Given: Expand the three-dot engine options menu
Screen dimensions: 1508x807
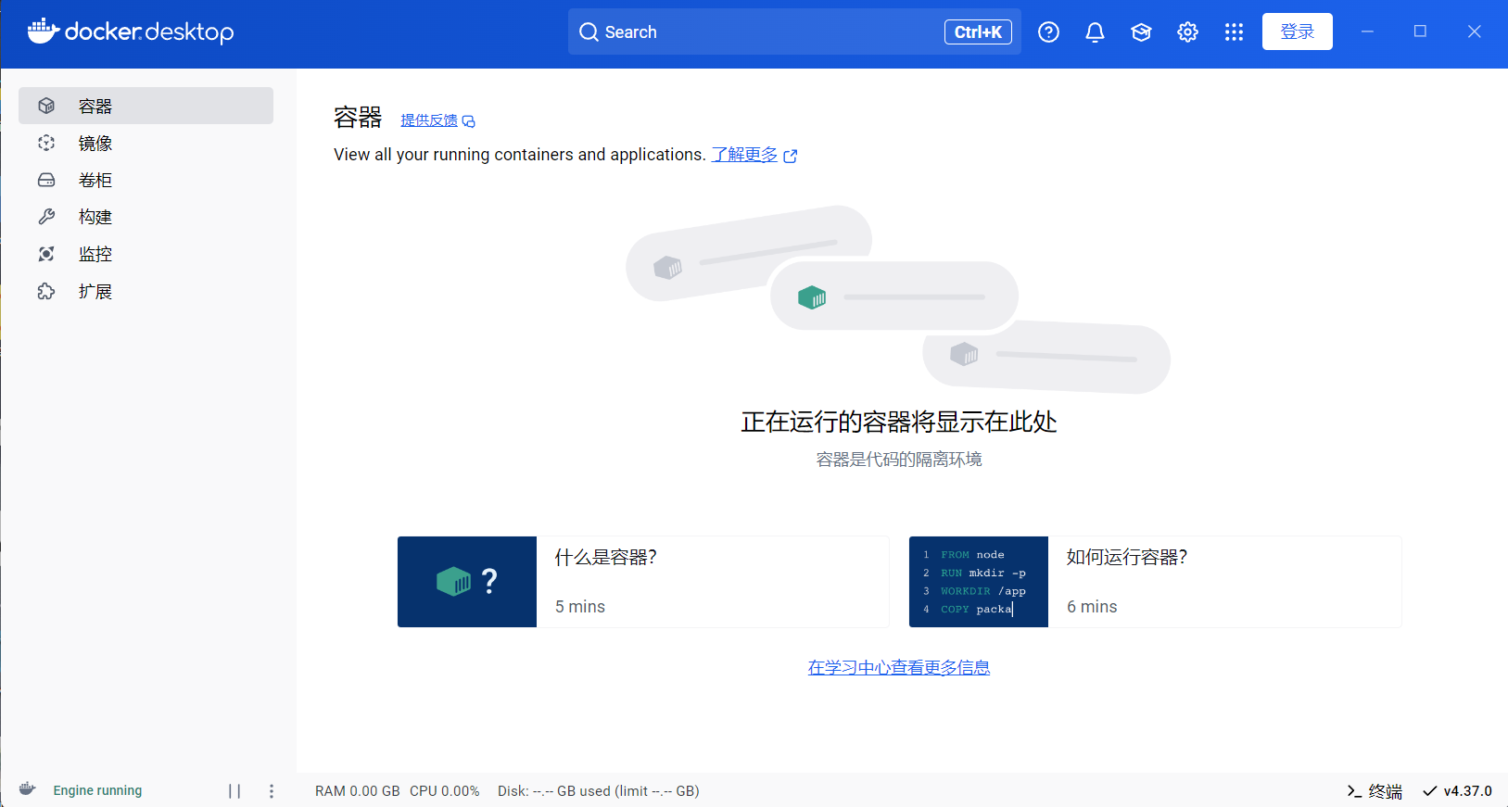Looking at the screenshot, I should [x=272, y=790].
